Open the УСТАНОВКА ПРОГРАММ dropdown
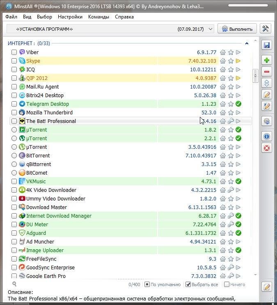Viewport: 277px width, 305px height. [110, 29]
